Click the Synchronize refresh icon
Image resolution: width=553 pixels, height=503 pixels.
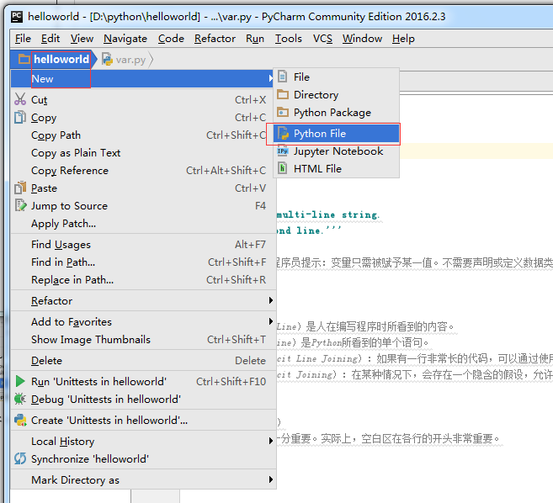tap(20, 458)
